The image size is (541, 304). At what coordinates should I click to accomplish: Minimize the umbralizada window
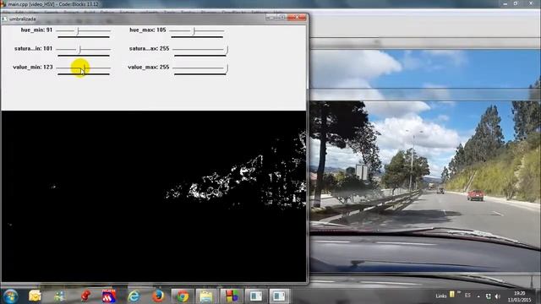click(270, 17)
